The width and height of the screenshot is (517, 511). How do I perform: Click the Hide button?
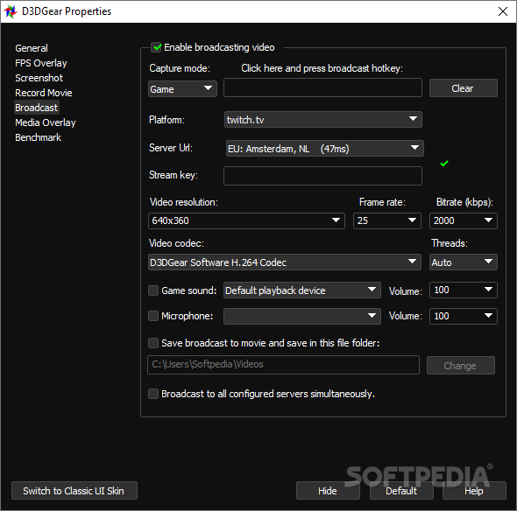(328, 491)
